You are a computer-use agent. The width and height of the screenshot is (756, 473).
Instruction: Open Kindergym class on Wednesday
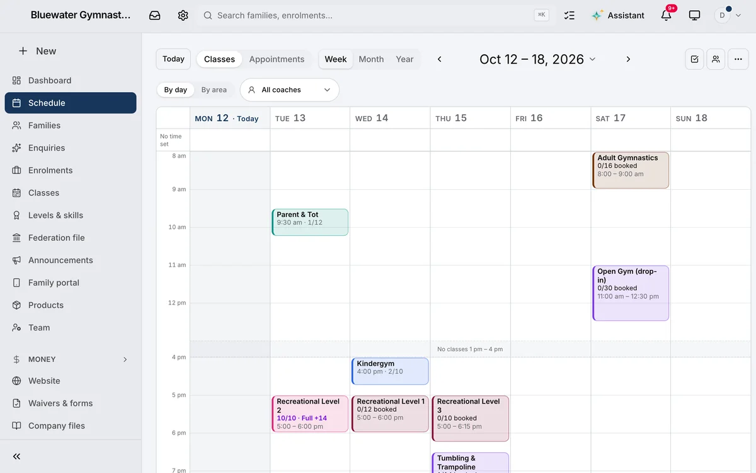[x=390, y=371]
